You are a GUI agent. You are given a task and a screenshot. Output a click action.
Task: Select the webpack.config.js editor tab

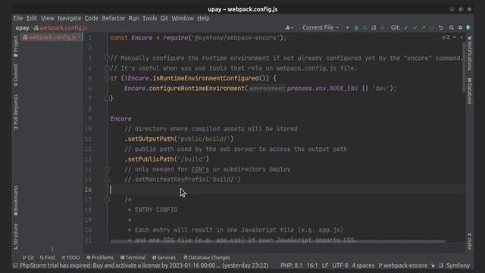pos(52,37)
